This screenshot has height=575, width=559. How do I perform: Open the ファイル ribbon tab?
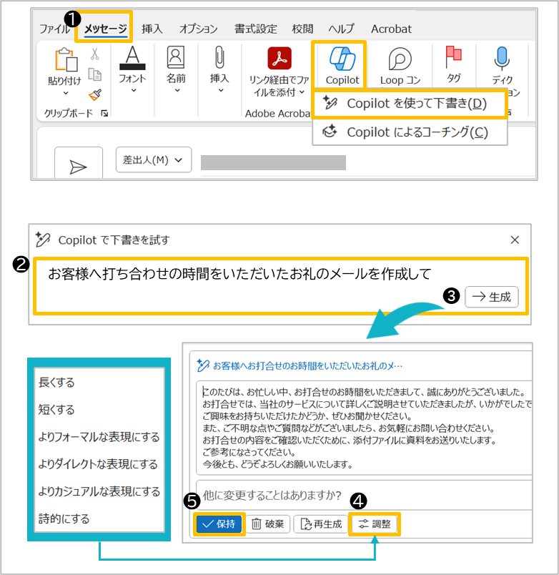coord(54,29)
